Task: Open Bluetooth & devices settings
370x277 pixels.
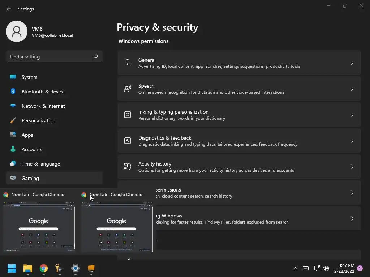Action: click(x=44, y=92)
